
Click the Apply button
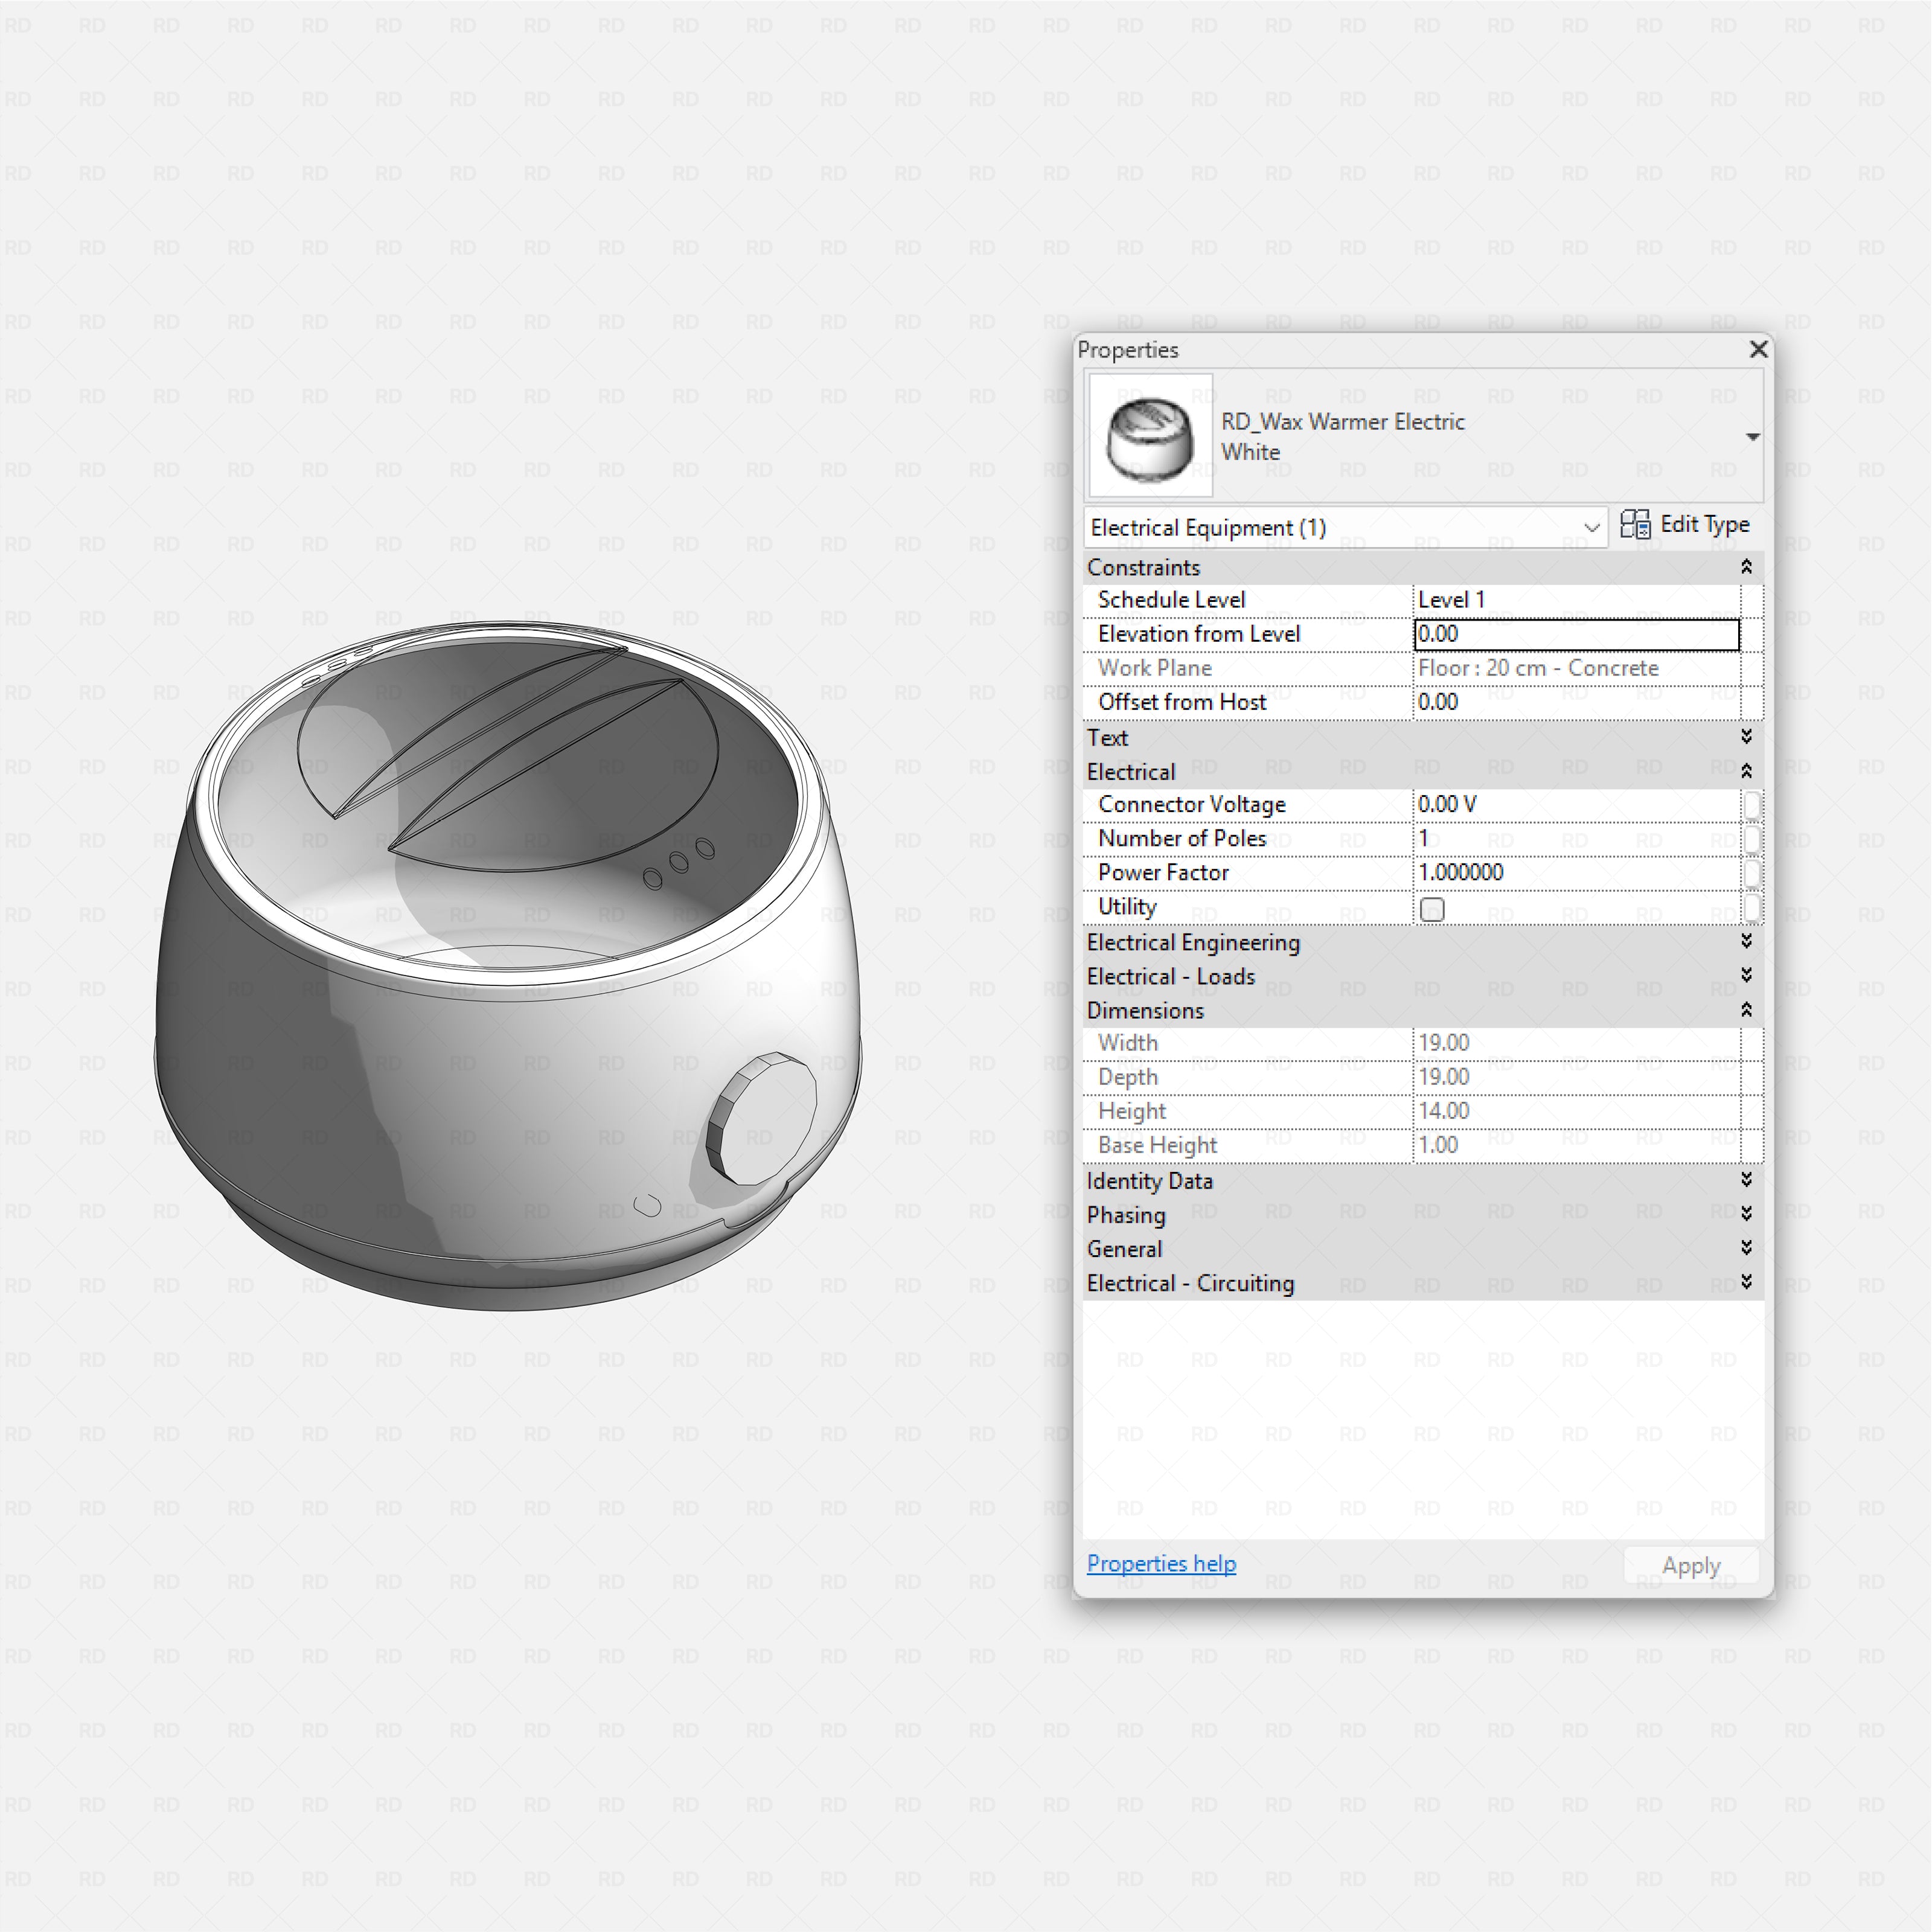pyautogui.click(x=1690, y=1564)
